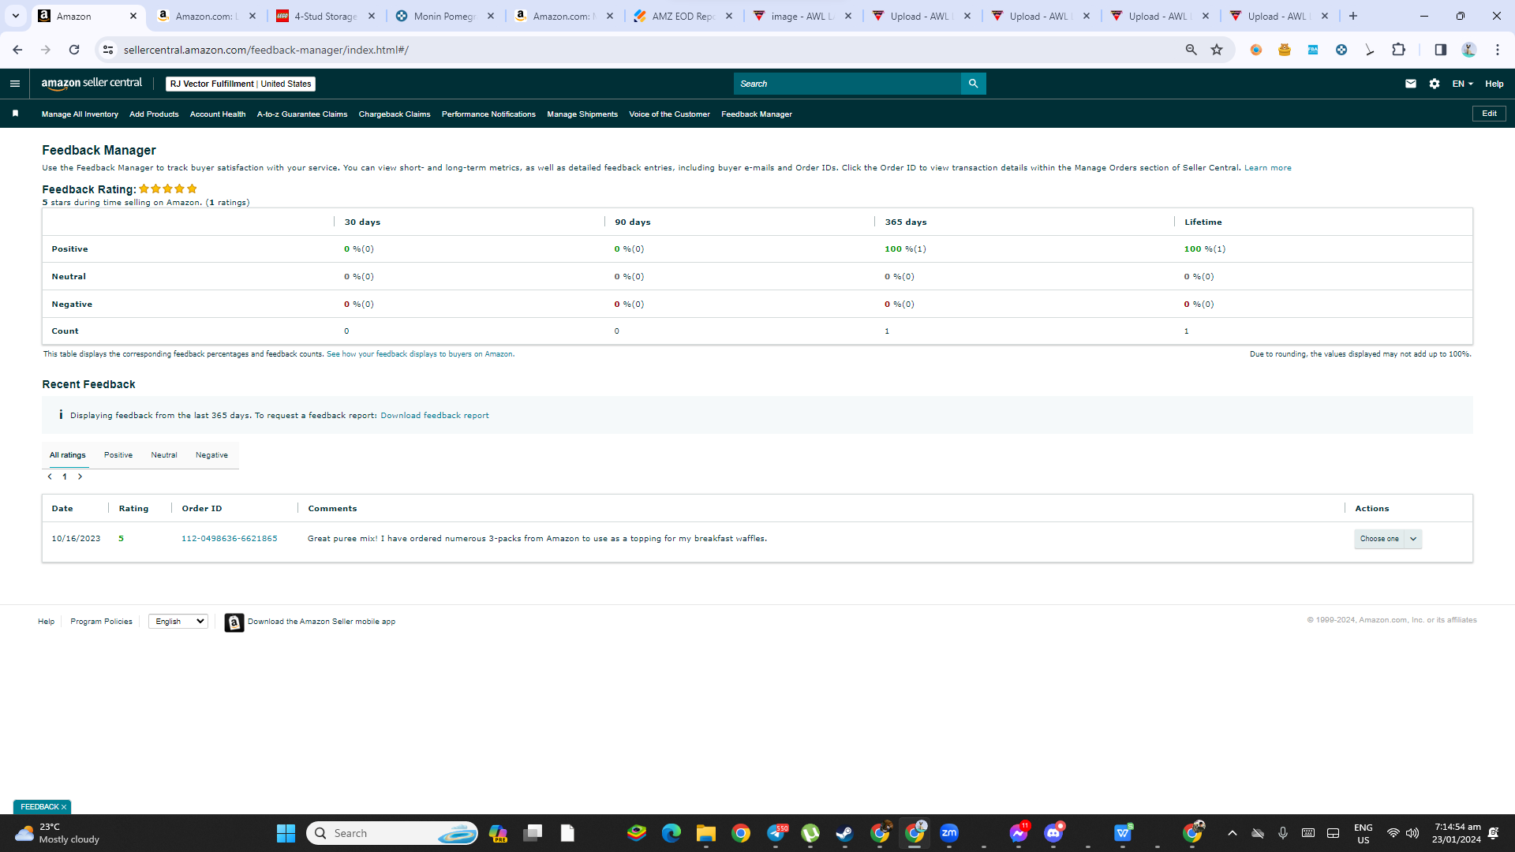Open order ID 112-0498636-6621865
The width and height of the screenshot is (1515, 852).
click(230, 539)
